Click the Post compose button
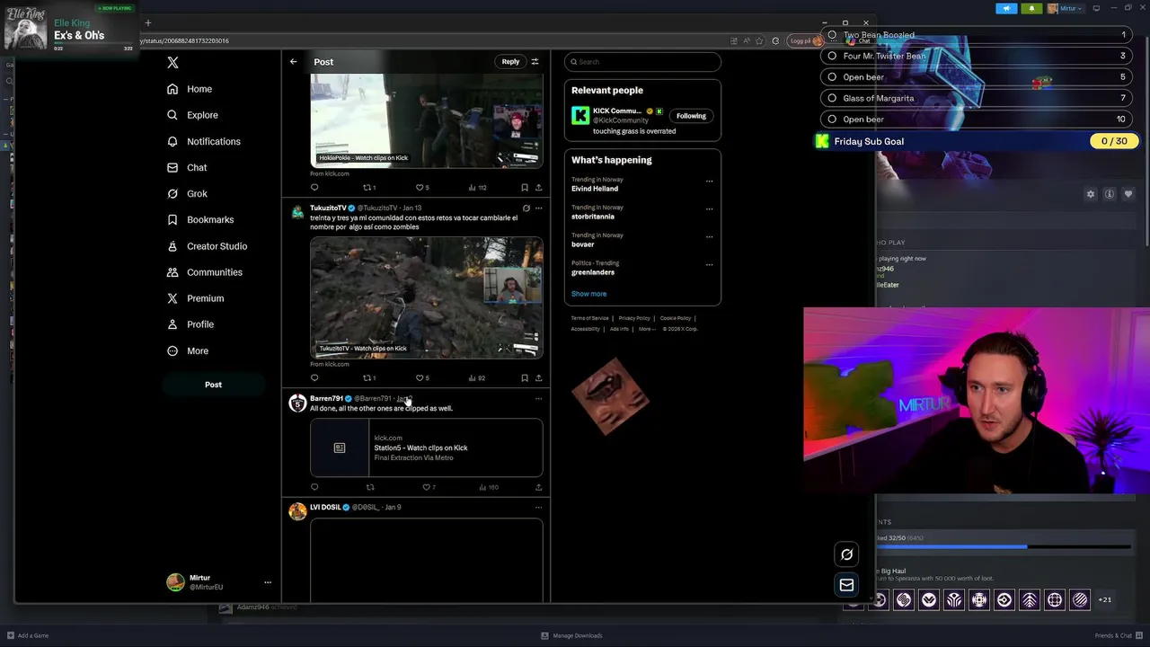Viewport: 1150px width, 647px height. pos(213,385)
